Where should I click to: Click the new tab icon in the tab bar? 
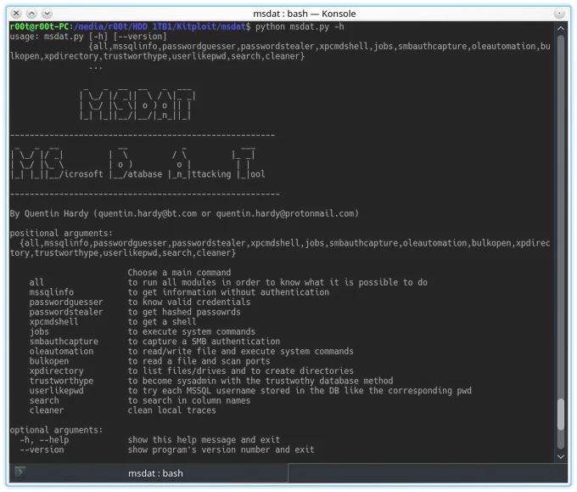point(20,472)
